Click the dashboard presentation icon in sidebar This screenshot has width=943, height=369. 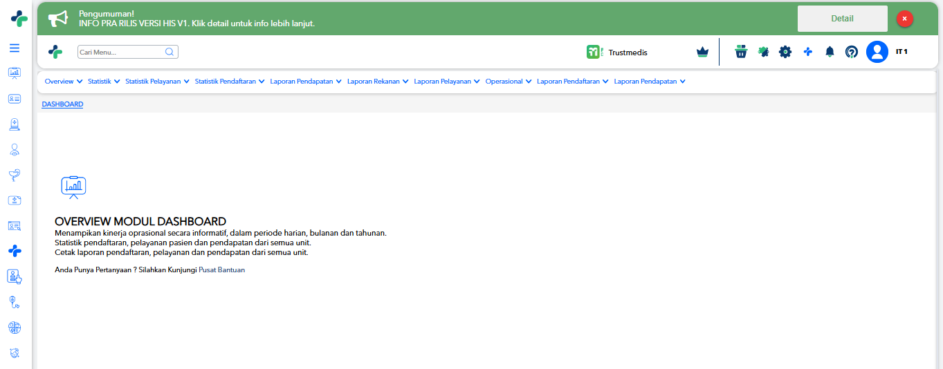pyautogui.click(x=15, y=73)
